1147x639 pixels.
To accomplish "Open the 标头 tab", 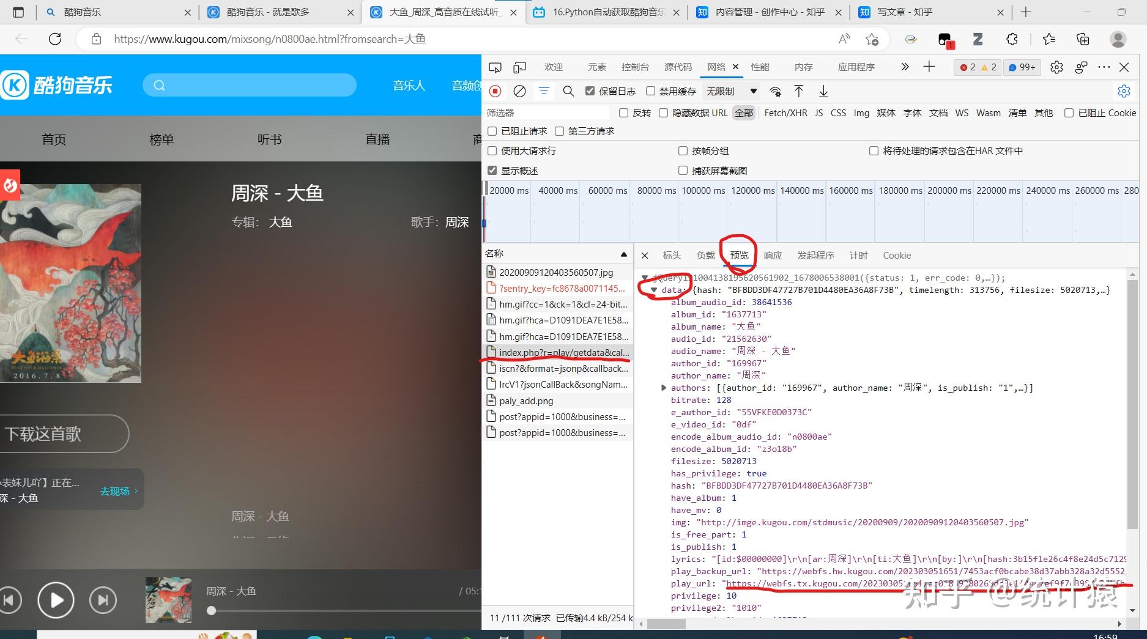I will pyautogui.click(x=672, y=256).
